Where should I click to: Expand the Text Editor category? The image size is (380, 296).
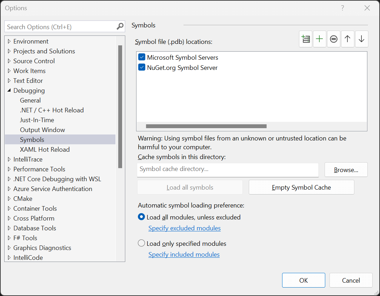pyautogui.click(x=9, y=81)
